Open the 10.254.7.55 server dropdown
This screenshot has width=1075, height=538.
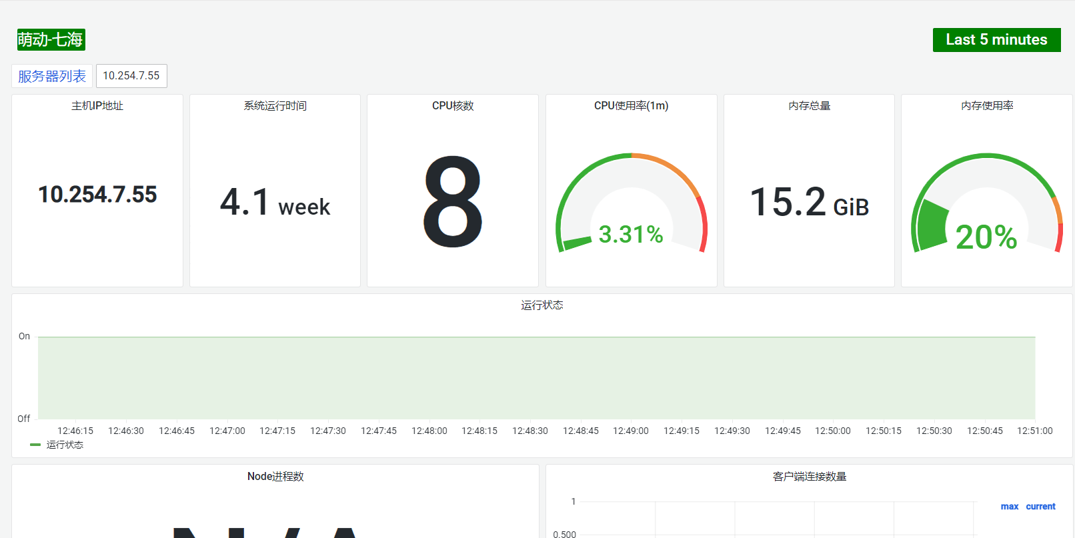coord(131,76)
